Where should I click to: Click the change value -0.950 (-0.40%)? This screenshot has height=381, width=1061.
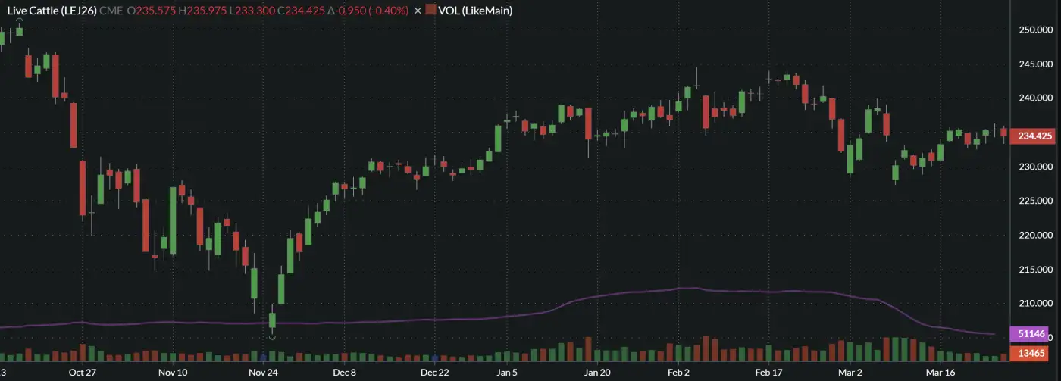click(370, 11)
